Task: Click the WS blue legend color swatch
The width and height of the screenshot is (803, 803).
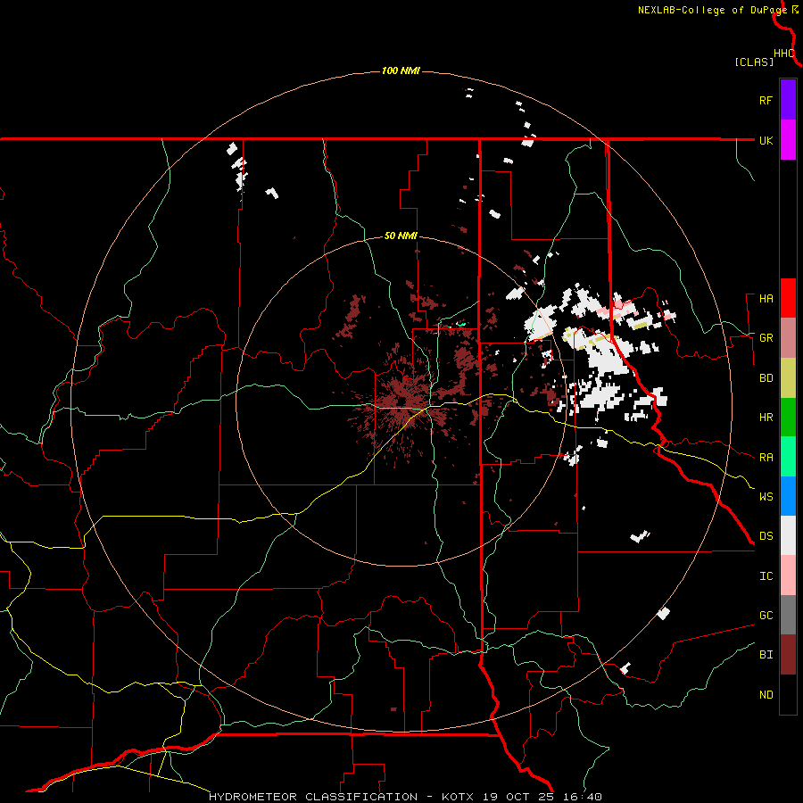Action: tap(788, 496)
